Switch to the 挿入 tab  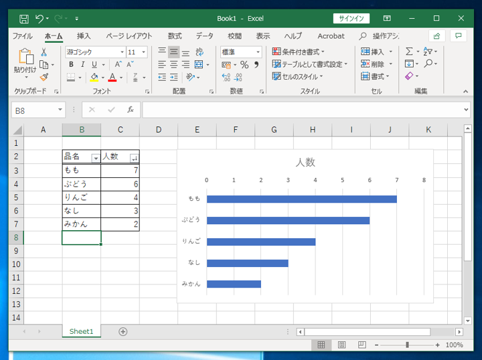tap(84, 36)
